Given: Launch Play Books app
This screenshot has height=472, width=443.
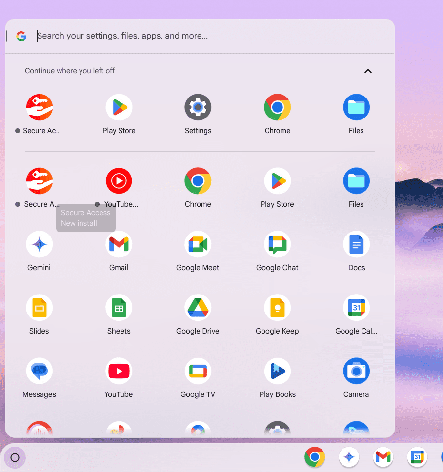Looking at the screenshot, I should (x=277, y=372).
